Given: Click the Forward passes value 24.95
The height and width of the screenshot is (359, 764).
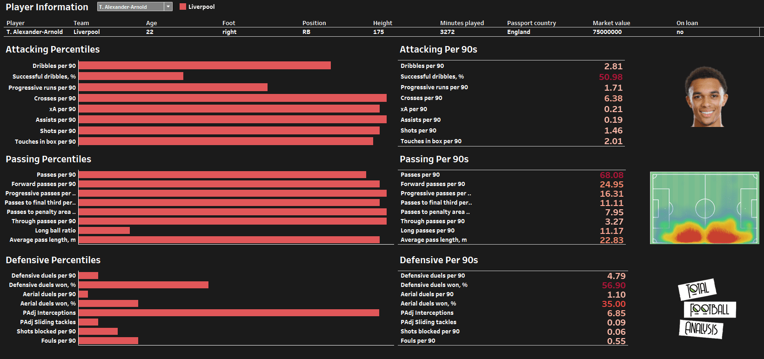Looking at the screenshot, I should [x=611, y=184].
